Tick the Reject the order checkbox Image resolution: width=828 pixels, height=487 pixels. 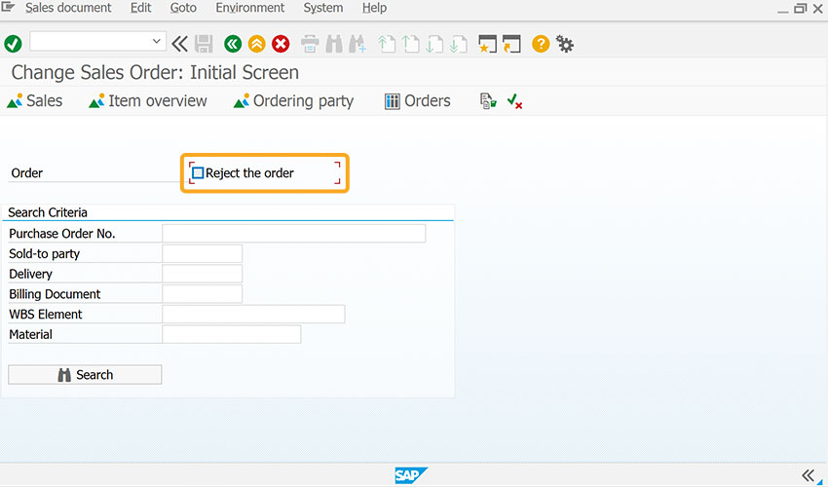pos(198,172)
